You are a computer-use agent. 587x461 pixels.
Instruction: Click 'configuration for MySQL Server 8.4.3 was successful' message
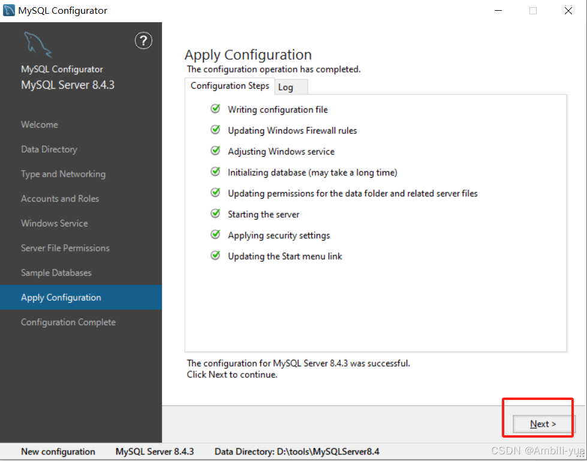299,363
